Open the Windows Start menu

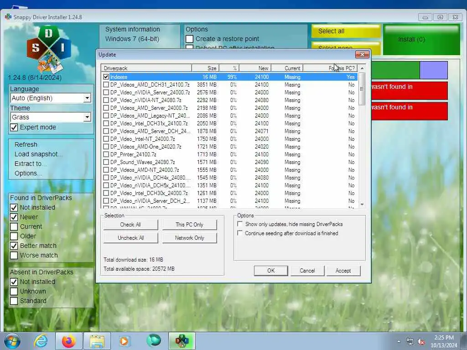pos(12,341)
